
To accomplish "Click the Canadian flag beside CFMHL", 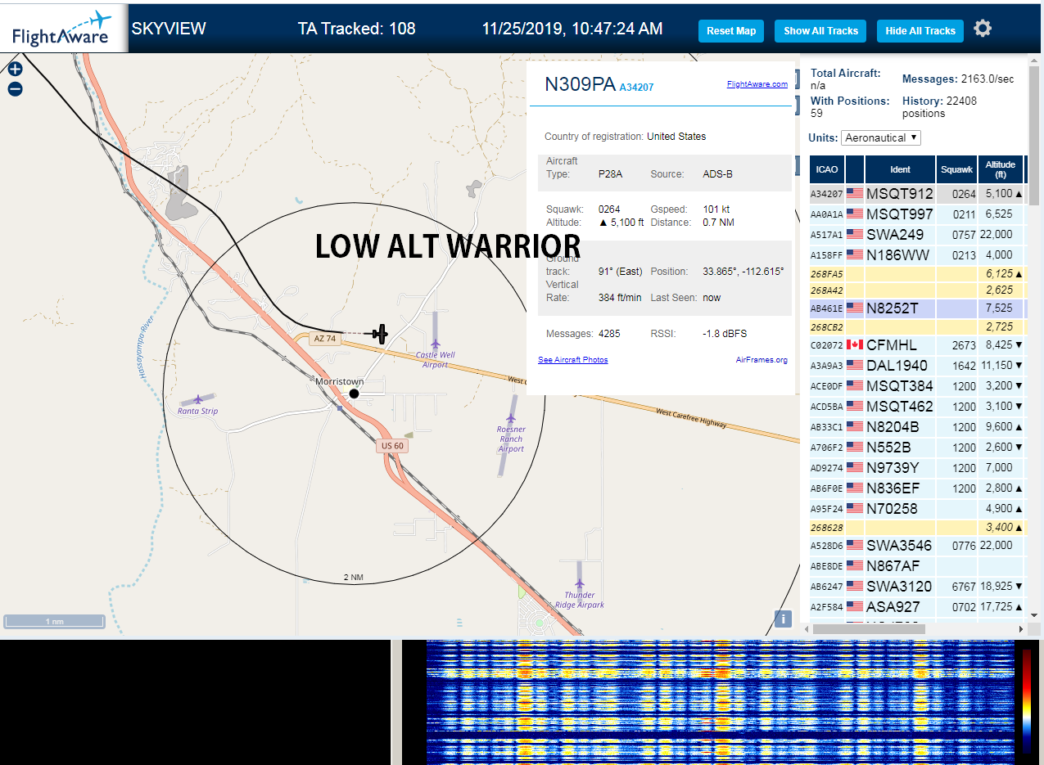I will [855, 345].
